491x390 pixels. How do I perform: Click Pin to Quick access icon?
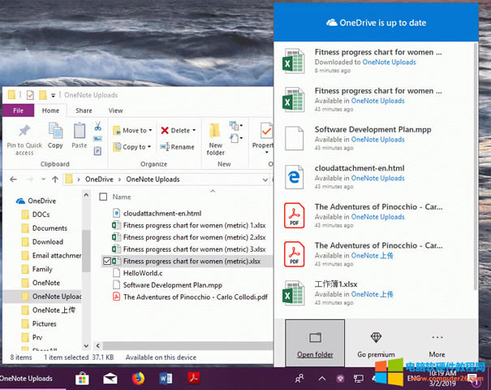click(x=24, y=132)
